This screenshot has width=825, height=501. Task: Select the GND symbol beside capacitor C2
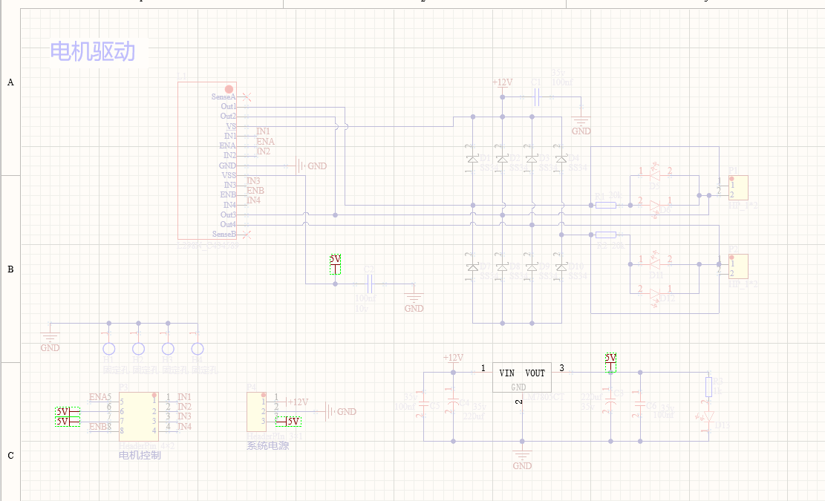point(414,302)
